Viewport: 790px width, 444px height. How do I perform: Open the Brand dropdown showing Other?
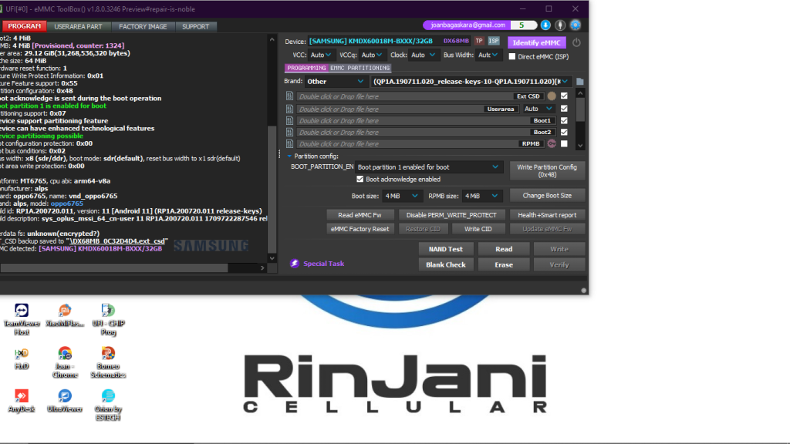click(x=335, y=82)
